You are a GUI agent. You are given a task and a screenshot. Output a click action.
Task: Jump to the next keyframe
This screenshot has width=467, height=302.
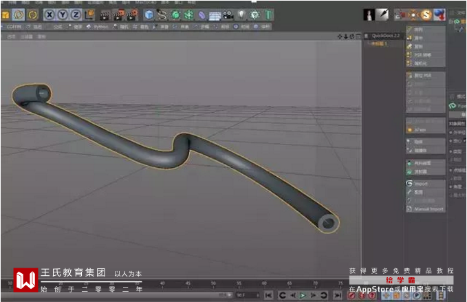pyautogui.click(x=324, y=295)
